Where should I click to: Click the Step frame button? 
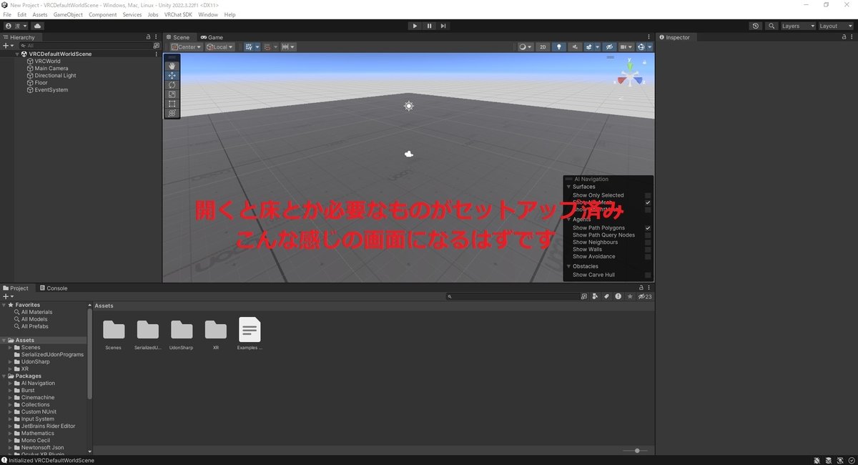(x=443, y=26)
